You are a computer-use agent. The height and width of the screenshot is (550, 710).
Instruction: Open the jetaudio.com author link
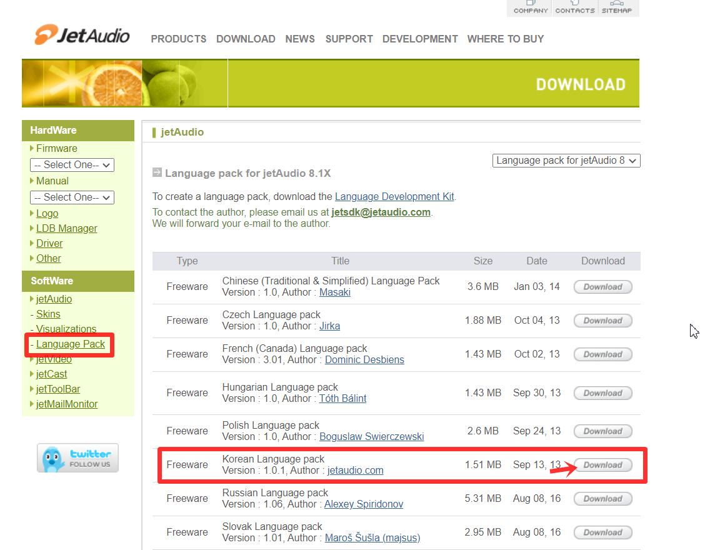[x=356, y=471]
